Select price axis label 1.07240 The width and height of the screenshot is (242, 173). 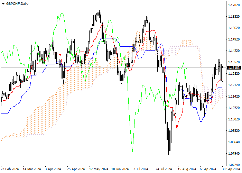pos(234,165)
